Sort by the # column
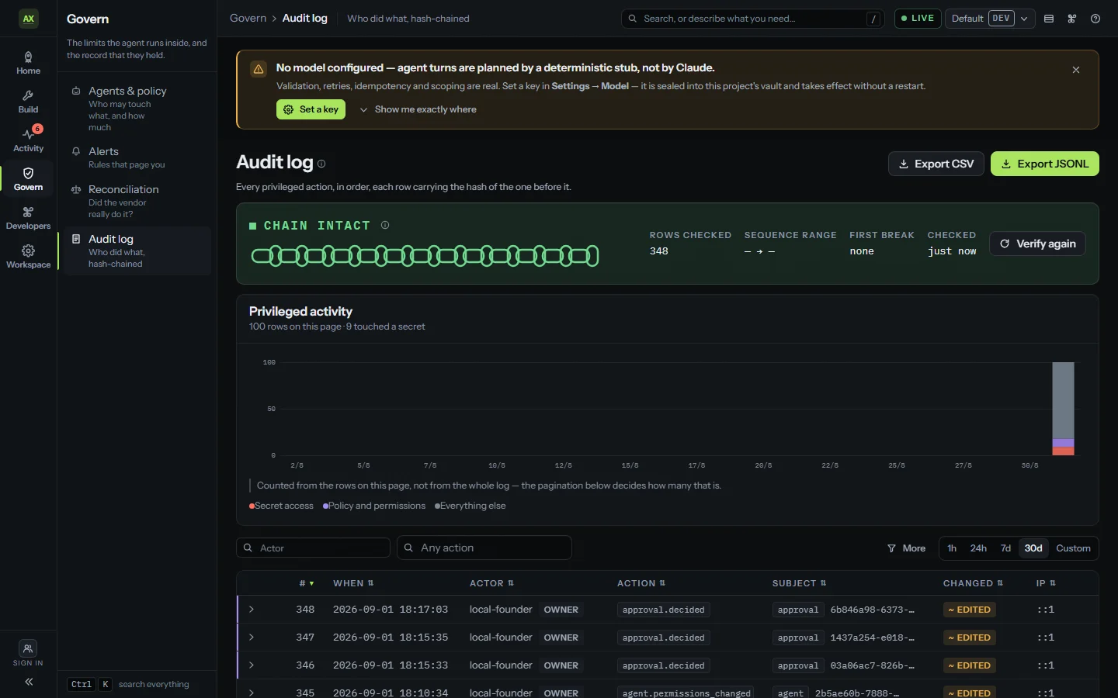Viewport: 1118px width, 698px height. click(307, 583)
